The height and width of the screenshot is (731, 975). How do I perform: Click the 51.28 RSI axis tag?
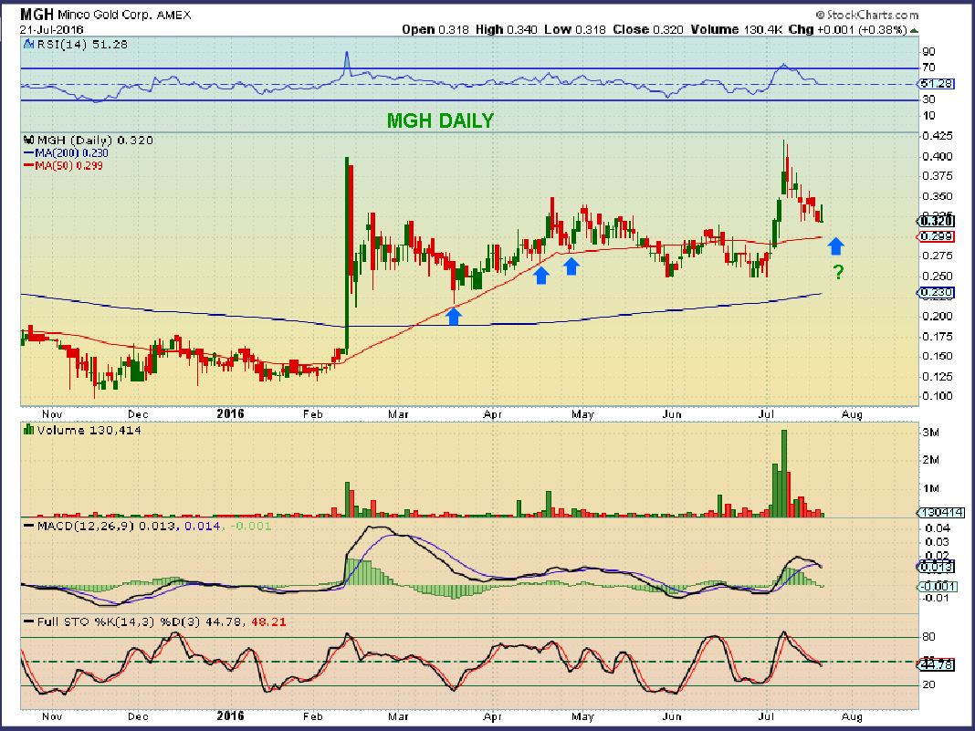(937, 83)
